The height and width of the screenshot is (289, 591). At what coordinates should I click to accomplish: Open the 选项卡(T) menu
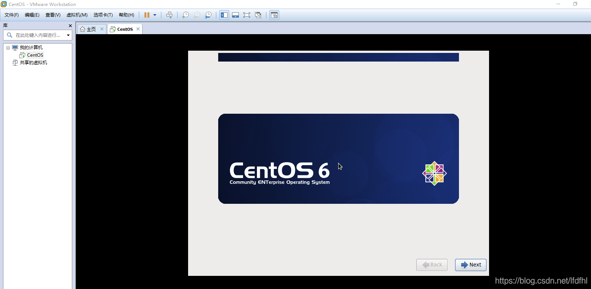click(103, 15)
